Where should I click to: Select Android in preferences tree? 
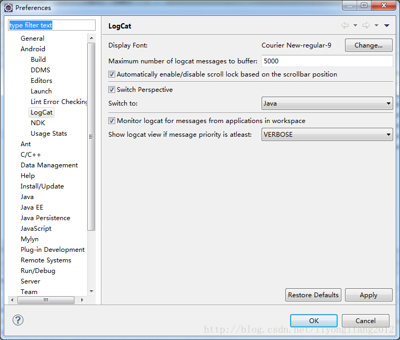(33, 49)
